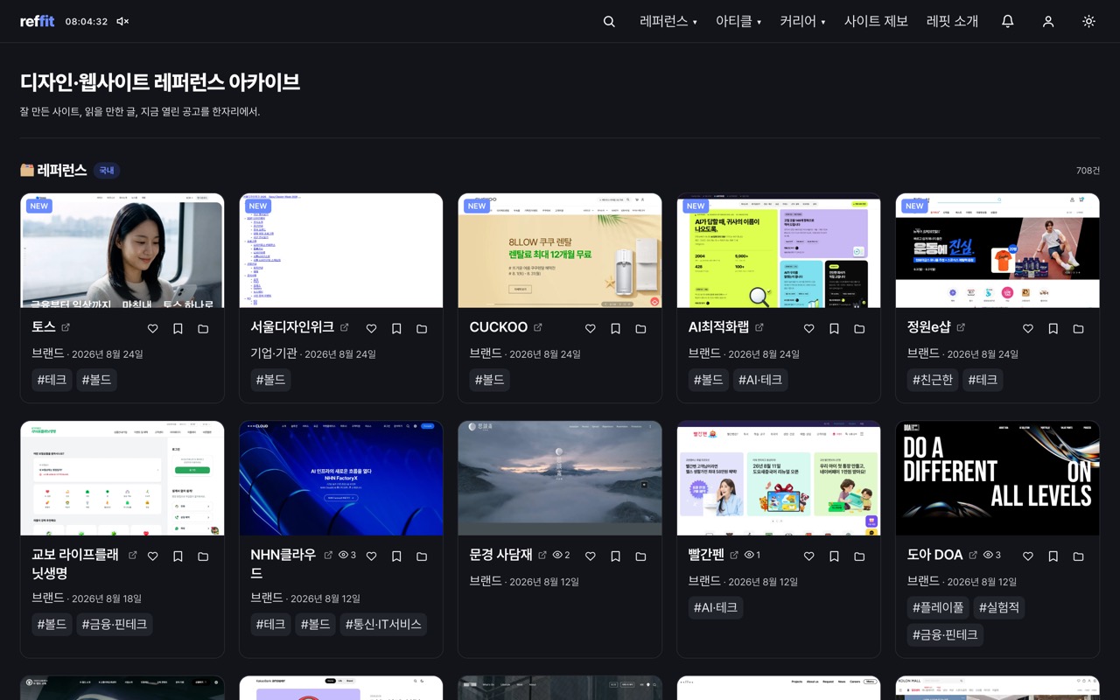
Task: Like the 토스 card with heart
Action: [x=152, y=329]
